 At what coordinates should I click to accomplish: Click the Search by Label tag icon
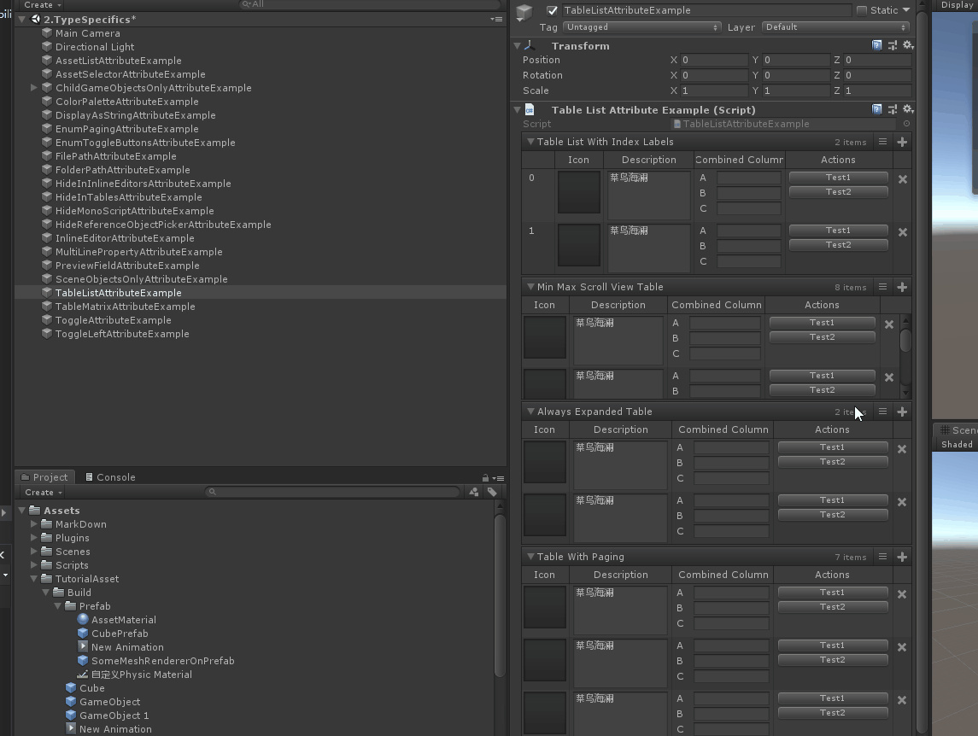[x=492, y=492]
